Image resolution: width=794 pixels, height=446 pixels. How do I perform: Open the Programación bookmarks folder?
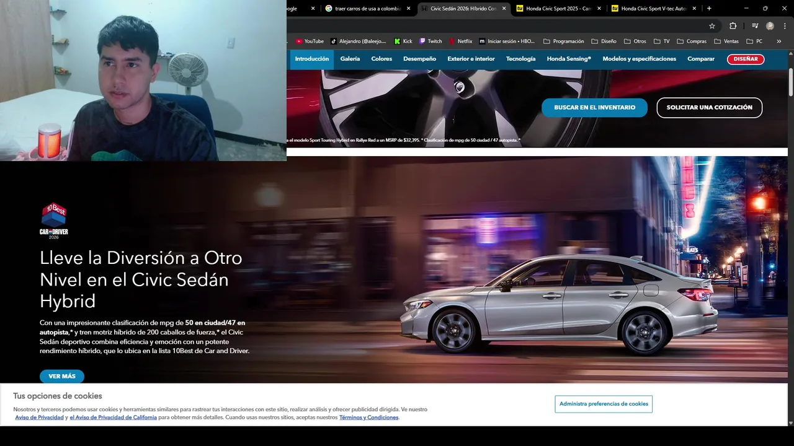pyautogui.click(x=563, y=42)
